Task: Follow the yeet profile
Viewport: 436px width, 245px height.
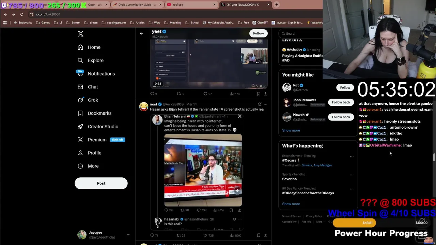Action: pos(258,33)
